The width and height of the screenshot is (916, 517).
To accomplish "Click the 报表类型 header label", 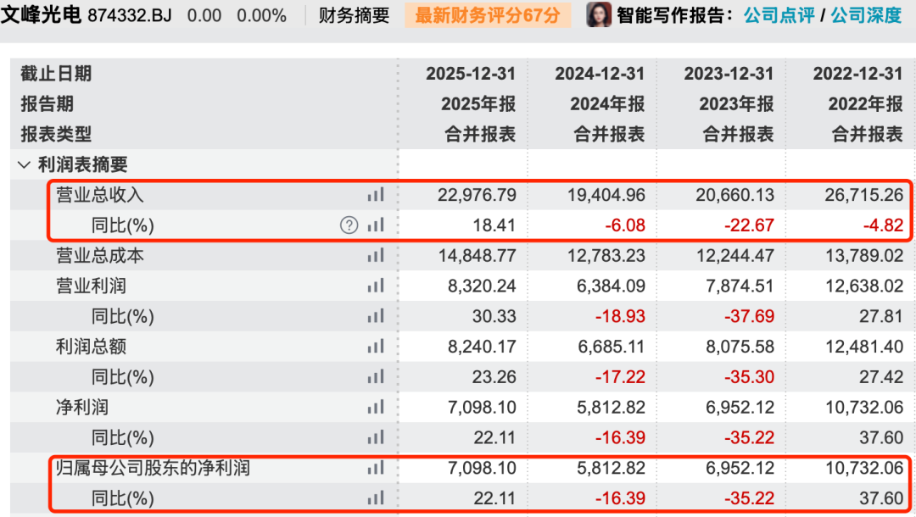I will point(56,134).
